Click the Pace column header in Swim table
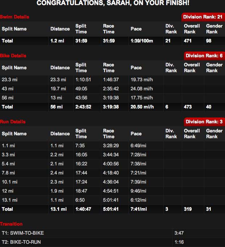This screenshot has width=225, height=247. [x=136, y=29]
